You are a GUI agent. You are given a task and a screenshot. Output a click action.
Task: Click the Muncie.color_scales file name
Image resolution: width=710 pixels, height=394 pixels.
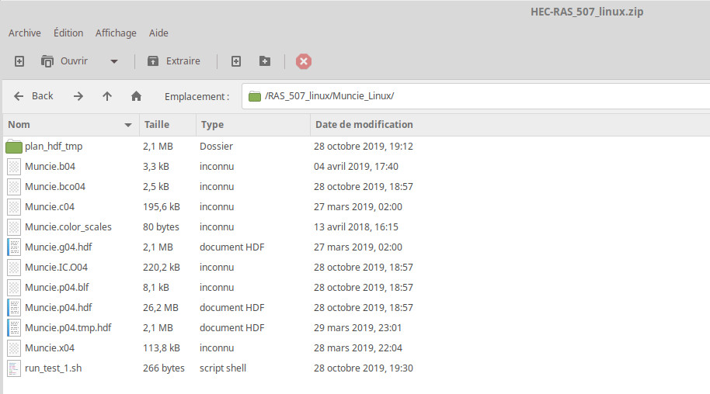[x=68, y=227]
